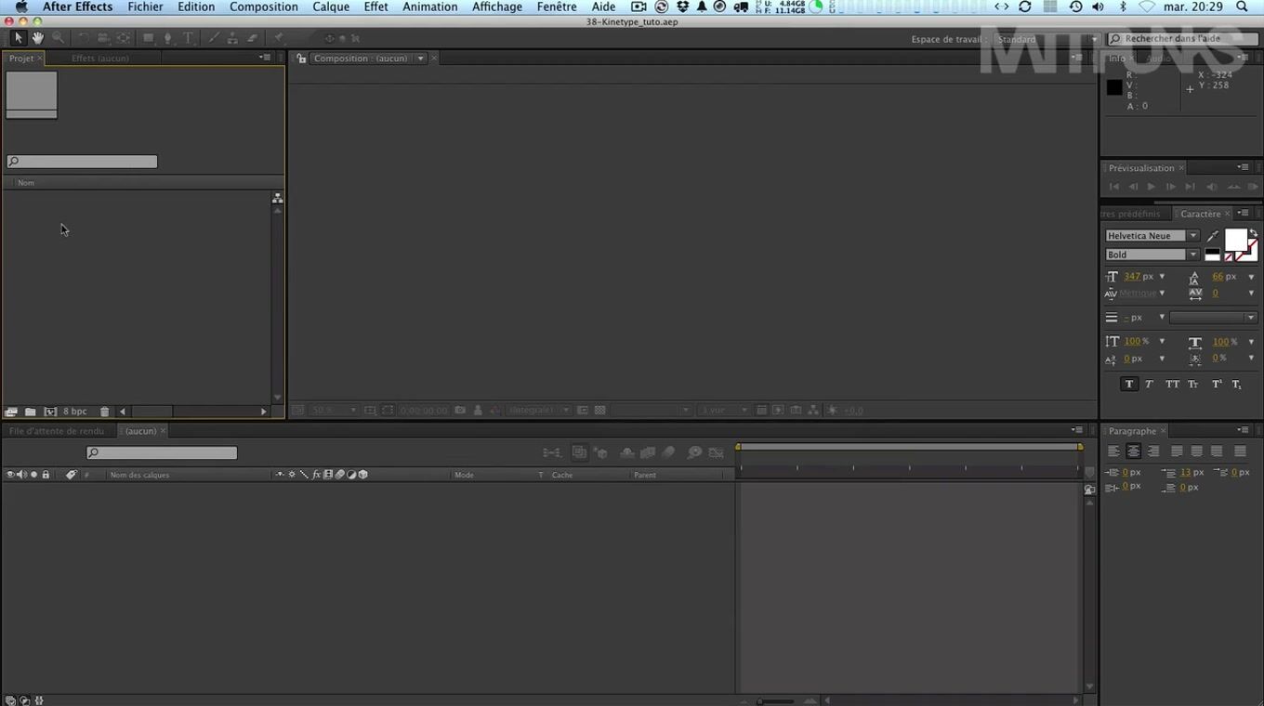Select the Hand tool in the toolbar
The height and width of the screenshot is (706, 1264).
[x=38, y=38]
